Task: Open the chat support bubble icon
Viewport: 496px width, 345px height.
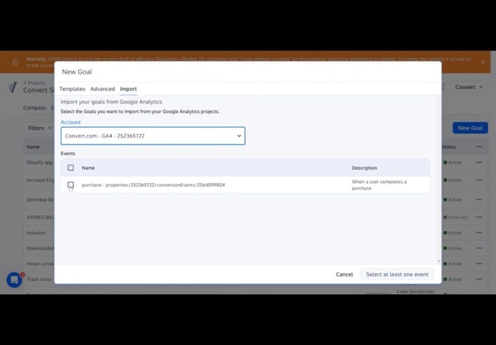Action: coord(14,280)
